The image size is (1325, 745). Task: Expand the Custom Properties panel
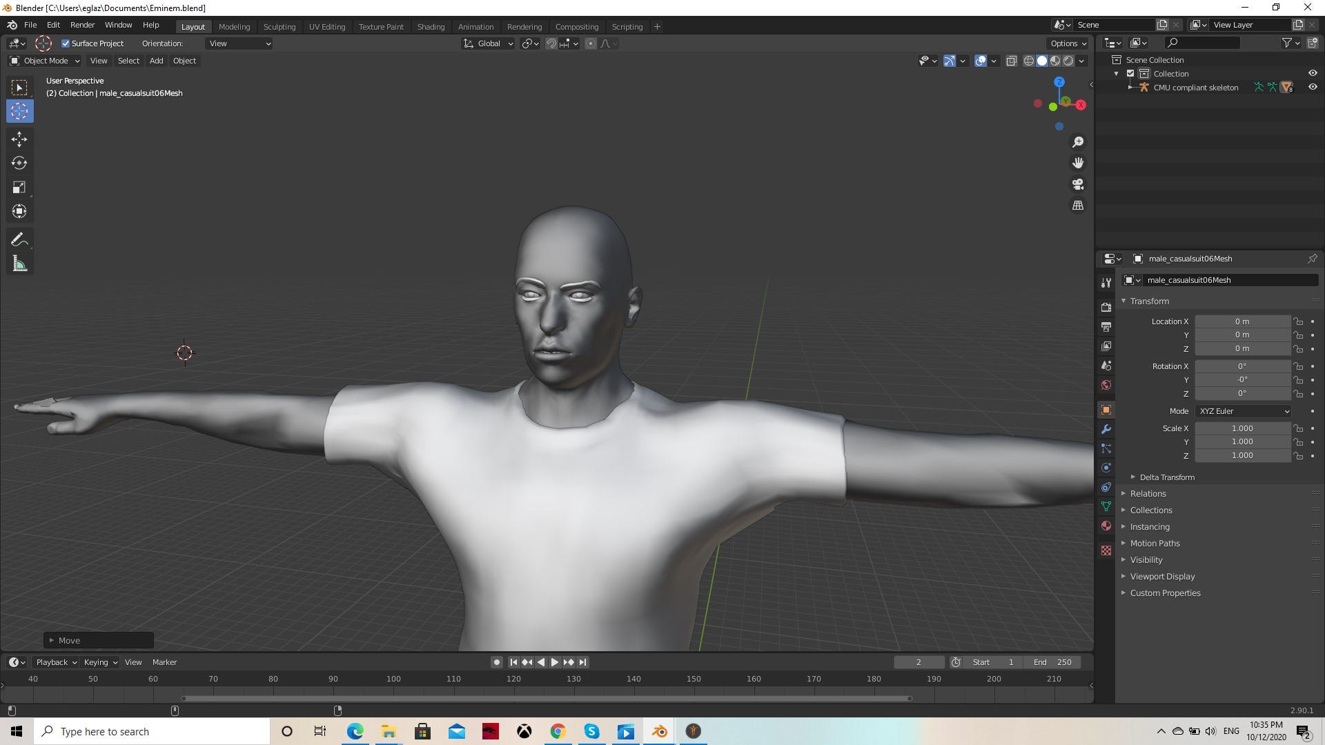point(1165,593)
